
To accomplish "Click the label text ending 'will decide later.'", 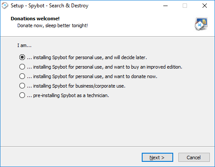I will (87, 57).
